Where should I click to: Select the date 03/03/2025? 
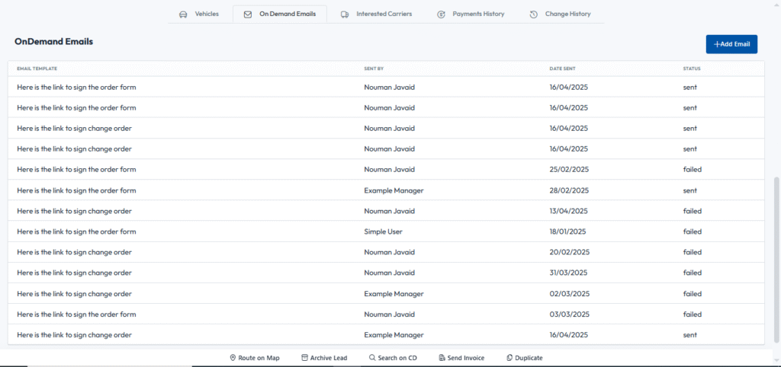[x=570, y=314]
